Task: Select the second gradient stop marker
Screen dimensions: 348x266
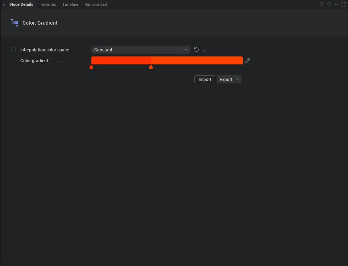Action: click(x=151, y=67)
